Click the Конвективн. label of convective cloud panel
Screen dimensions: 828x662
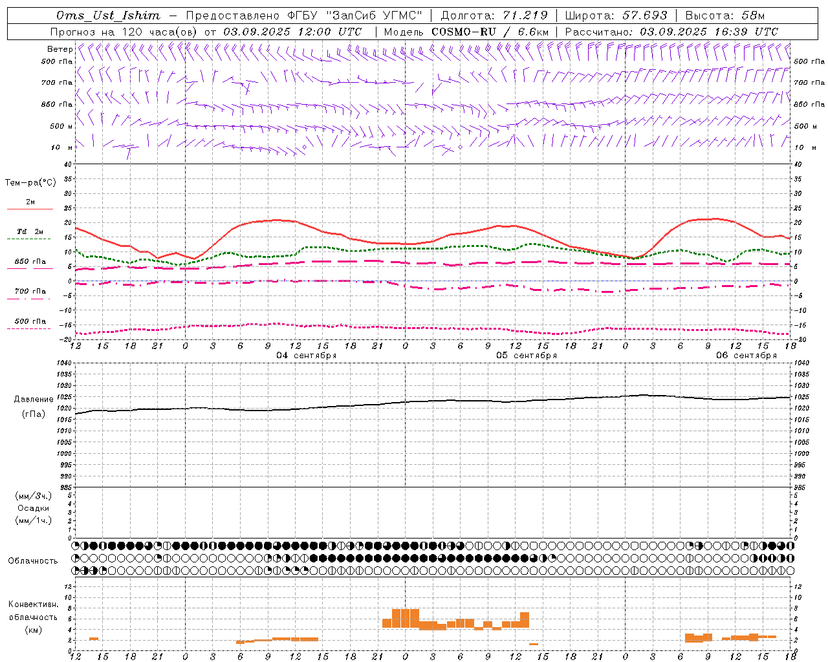click(34, 604)
